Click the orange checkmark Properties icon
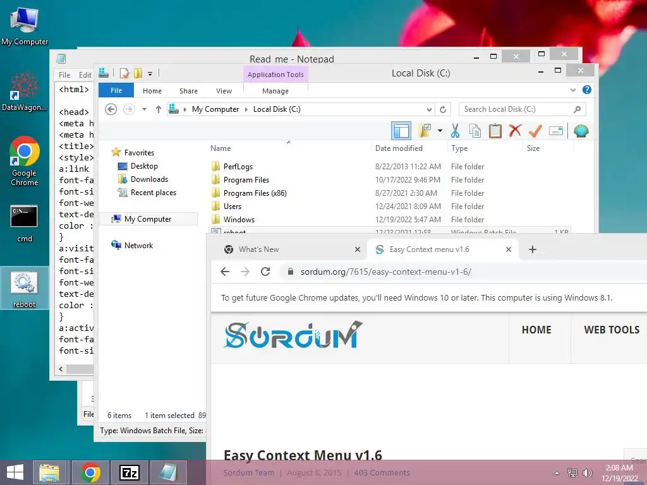The image size is (647, 485). tap(535, 131)
